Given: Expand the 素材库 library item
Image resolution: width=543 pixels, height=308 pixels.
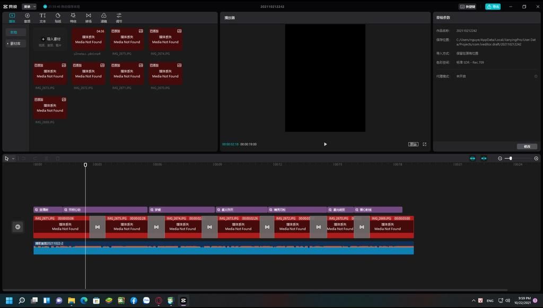Looking at the screenshot, I should tap(15, 44).
